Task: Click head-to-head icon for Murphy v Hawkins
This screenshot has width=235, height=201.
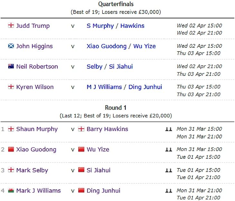Action: (169, 129)
